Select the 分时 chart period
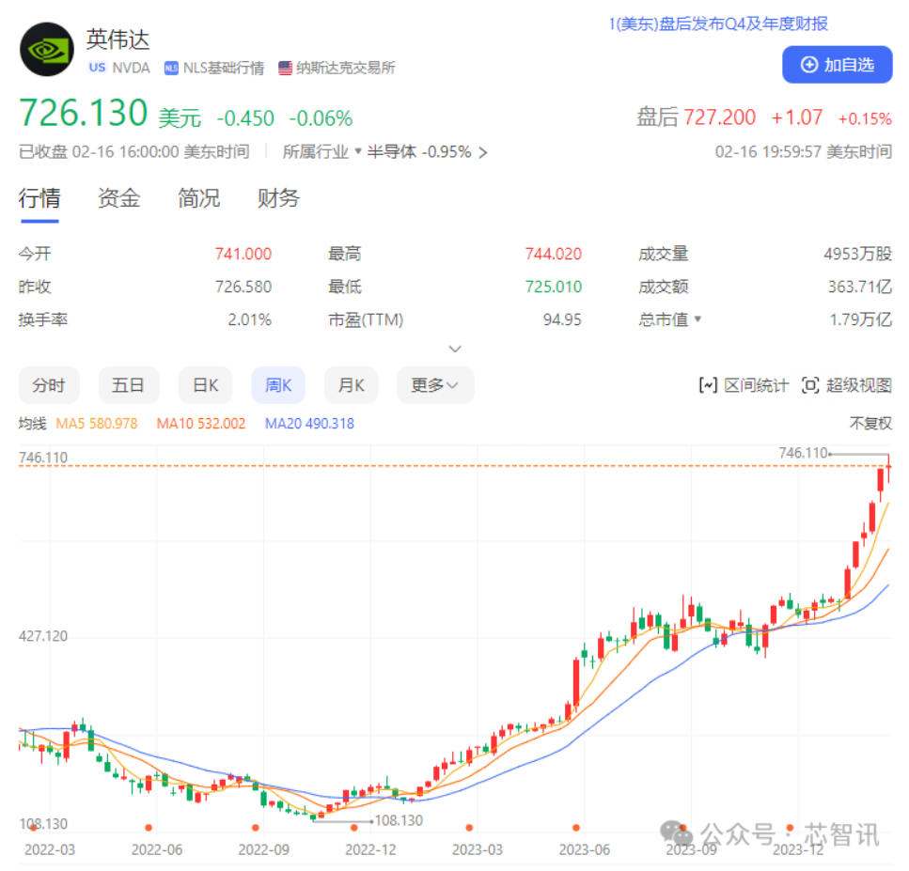 tap(49, 385)
